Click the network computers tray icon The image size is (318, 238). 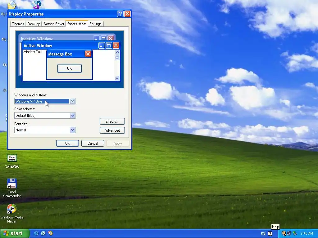tap(289, 233)
